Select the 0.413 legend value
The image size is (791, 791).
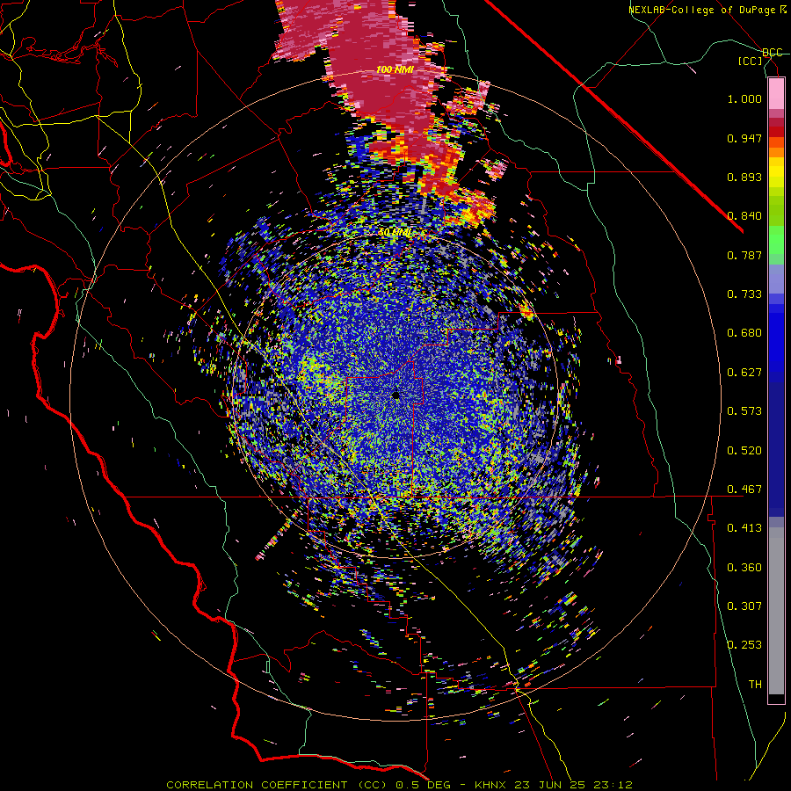click(x=744, y=528)
